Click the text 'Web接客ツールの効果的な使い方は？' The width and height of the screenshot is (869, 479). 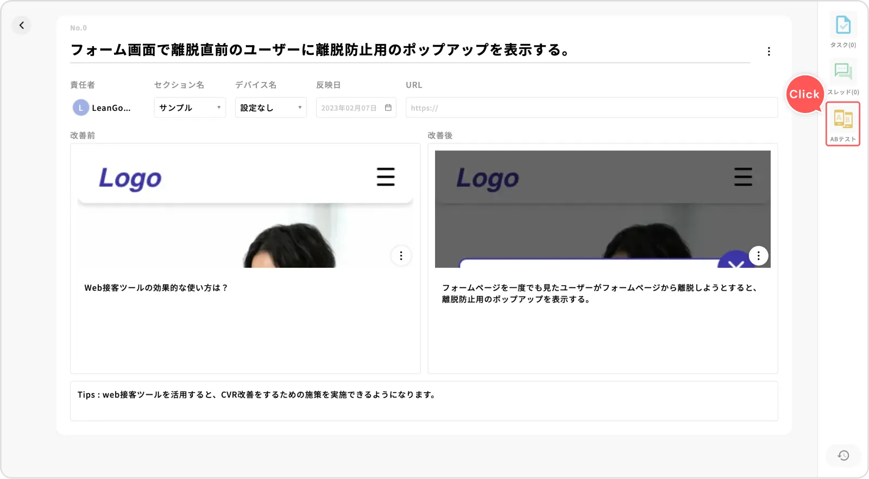[156, 288]
